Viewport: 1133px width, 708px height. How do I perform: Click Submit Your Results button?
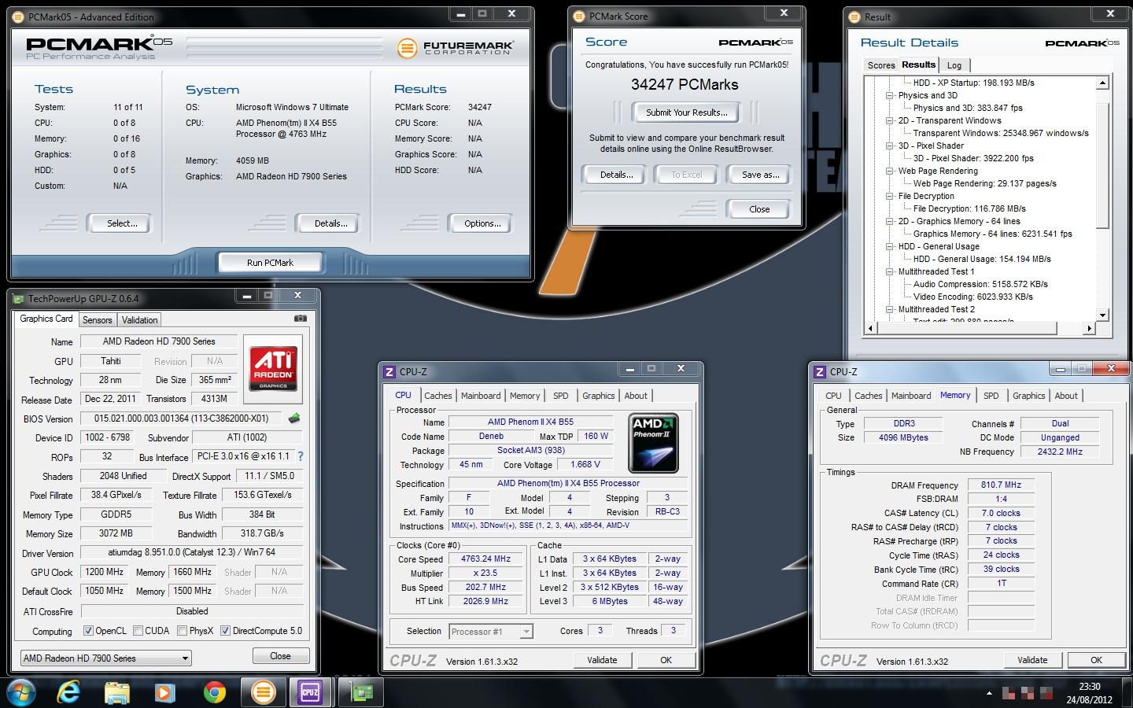687,112
